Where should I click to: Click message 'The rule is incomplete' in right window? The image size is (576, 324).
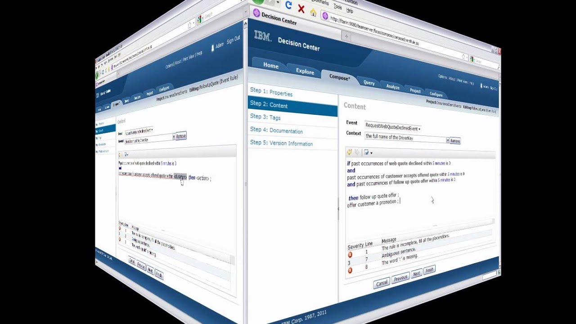(x=415, y=242)
